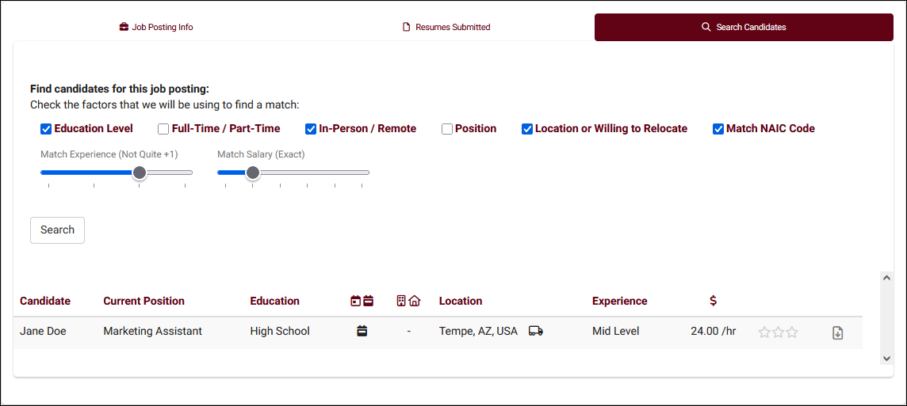Click the in-person/remote building and home header icon
Viewport: 907px width, 406px height.
(408, 301)
